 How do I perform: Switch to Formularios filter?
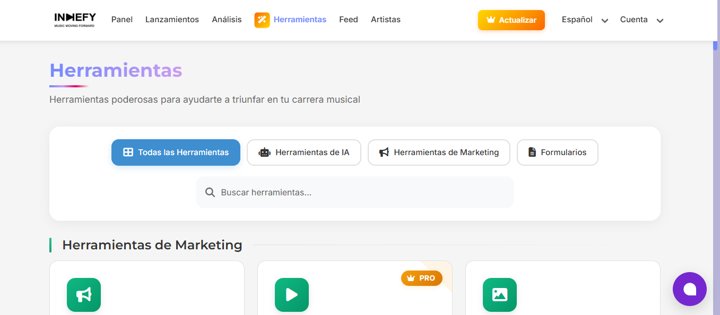pos(557,152)
